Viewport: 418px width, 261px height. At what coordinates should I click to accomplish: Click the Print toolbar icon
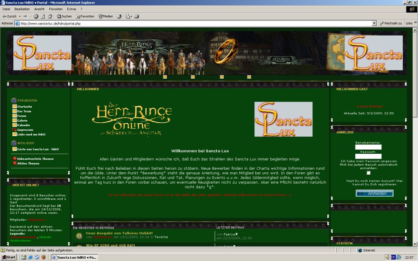point(137,16)
